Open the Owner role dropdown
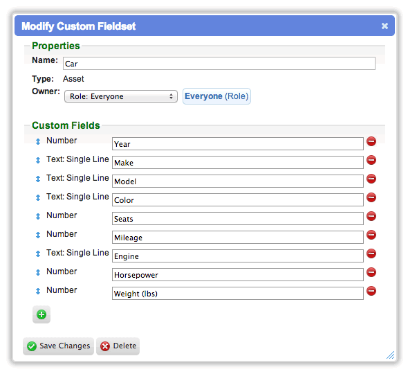 click(121, 96)
